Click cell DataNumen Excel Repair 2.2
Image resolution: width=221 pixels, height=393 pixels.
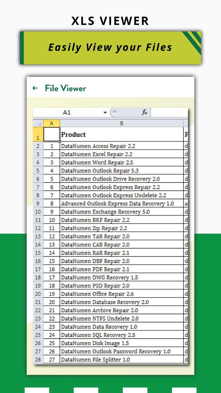[122, 154]
